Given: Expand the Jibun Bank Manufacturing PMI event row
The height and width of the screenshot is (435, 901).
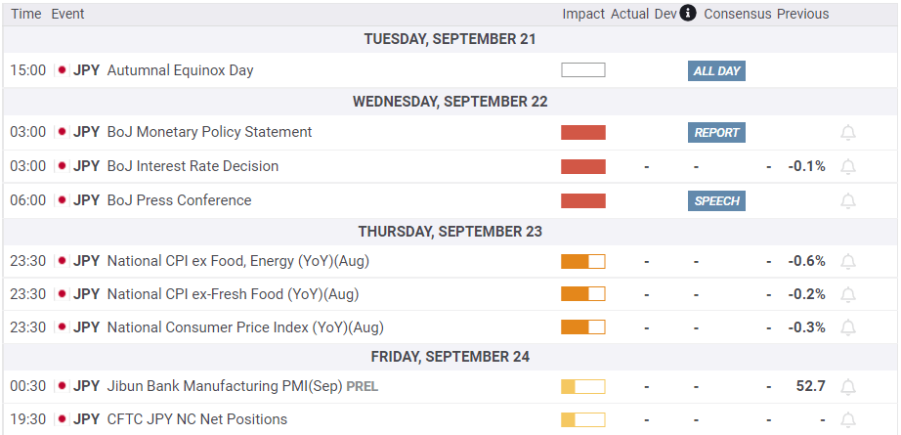Looking at the screenshot, I should (225, 386).
